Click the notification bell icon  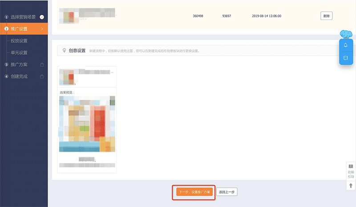pyautogui.click(x=346, y=45)
